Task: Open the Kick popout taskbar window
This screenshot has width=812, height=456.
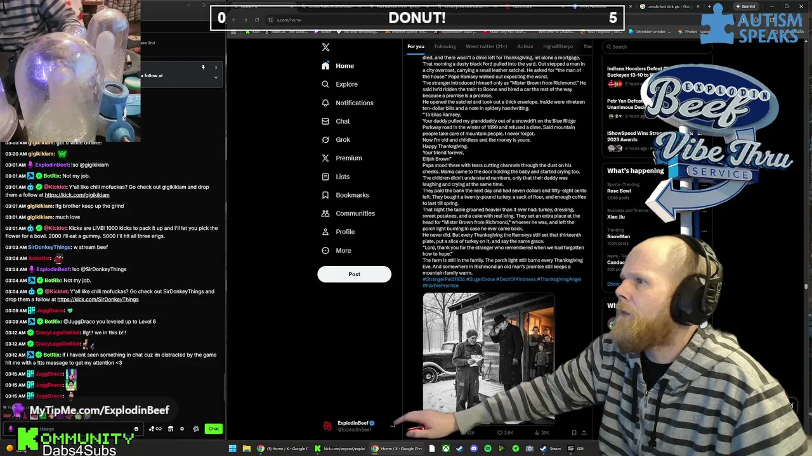Action: coord(341,448)
